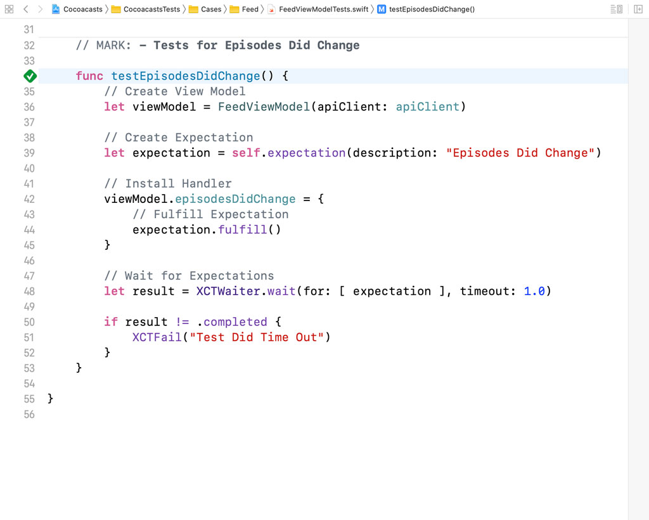Click the FeedViewModelTests.swift file icon

tap(271, 10)
